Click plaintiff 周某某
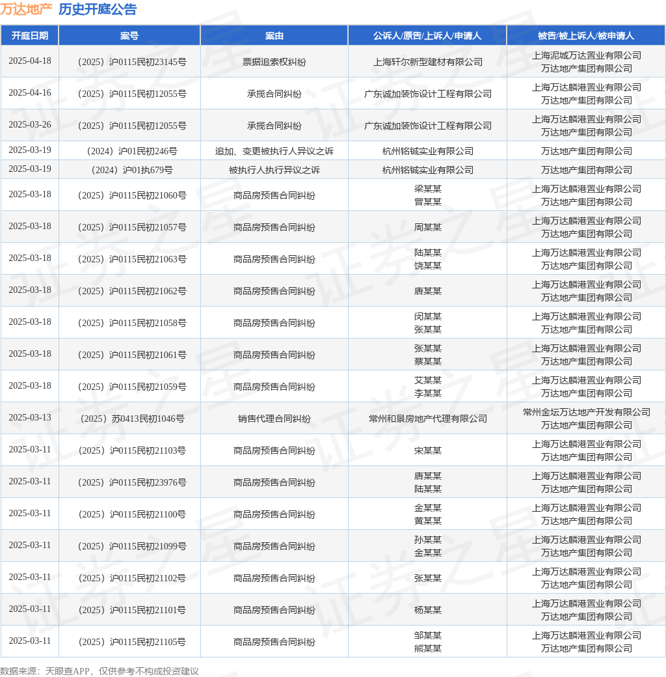Screen dimensions: 666x677 pyautogui.click(x=427, y=227)
